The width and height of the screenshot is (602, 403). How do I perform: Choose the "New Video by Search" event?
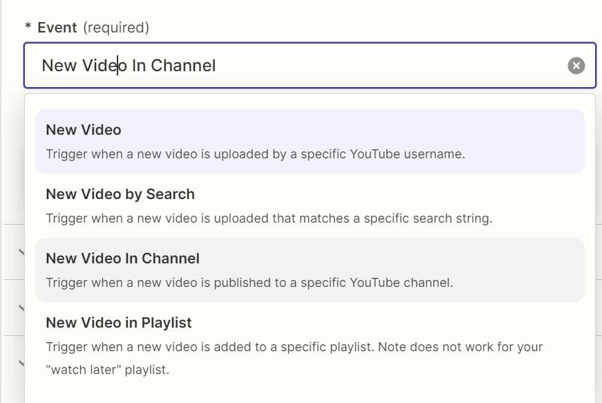click(120, 194)
